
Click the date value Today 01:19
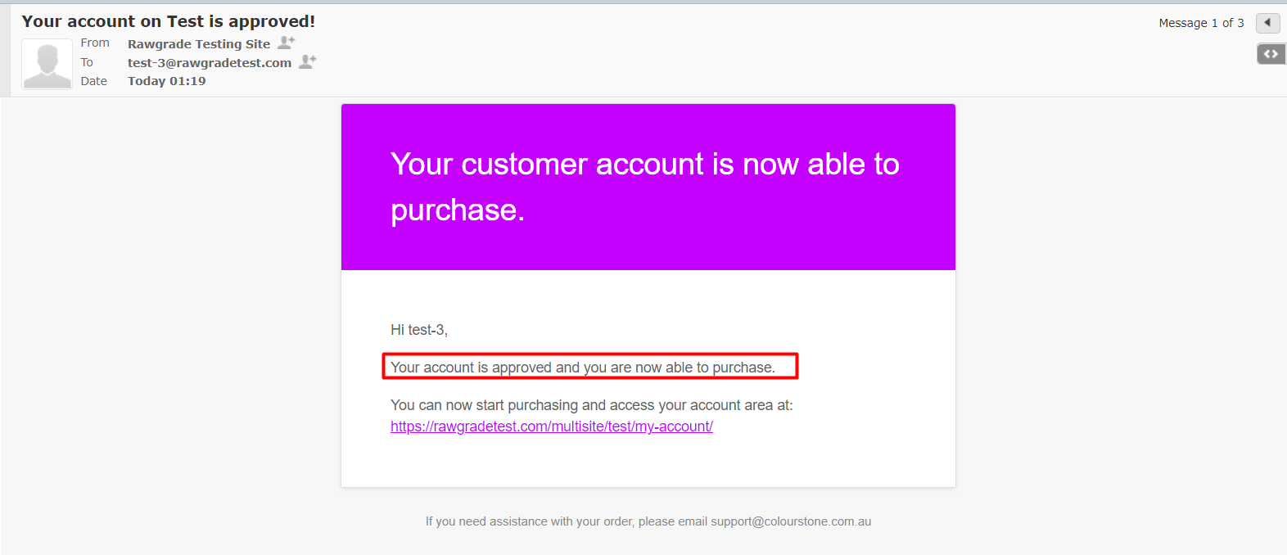(167, 81)
